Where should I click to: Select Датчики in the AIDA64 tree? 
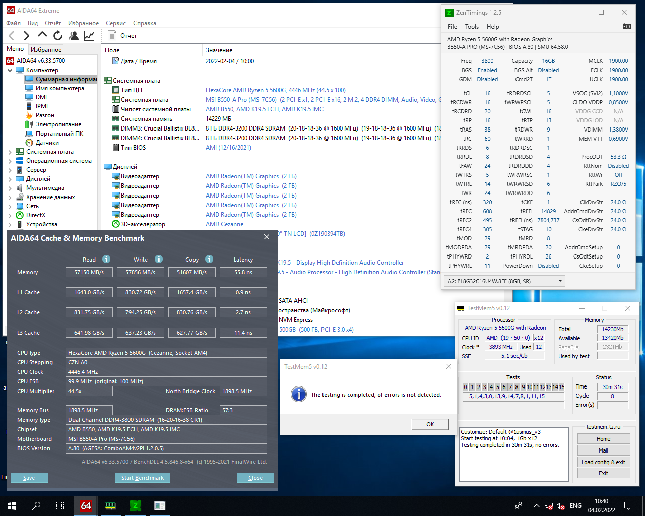[x=42, y=143]
